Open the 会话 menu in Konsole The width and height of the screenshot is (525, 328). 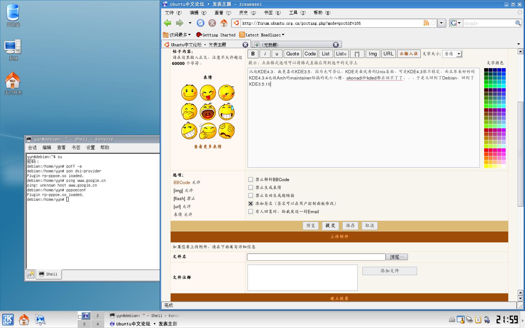32,148
